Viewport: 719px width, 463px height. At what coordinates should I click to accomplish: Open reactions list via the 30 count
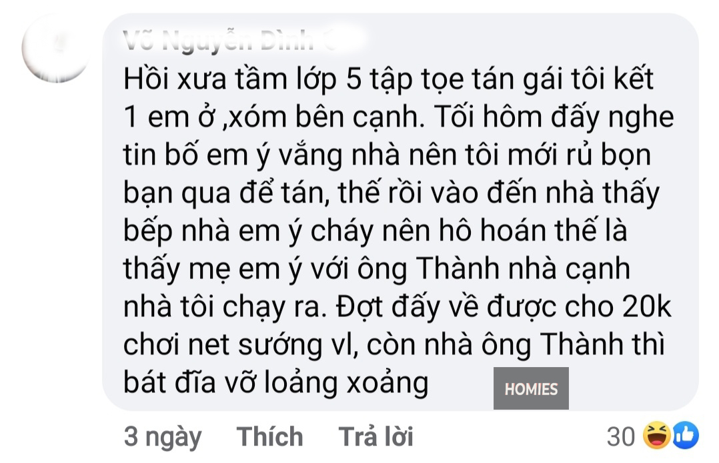pyautogui.click(x=621, y=436)
